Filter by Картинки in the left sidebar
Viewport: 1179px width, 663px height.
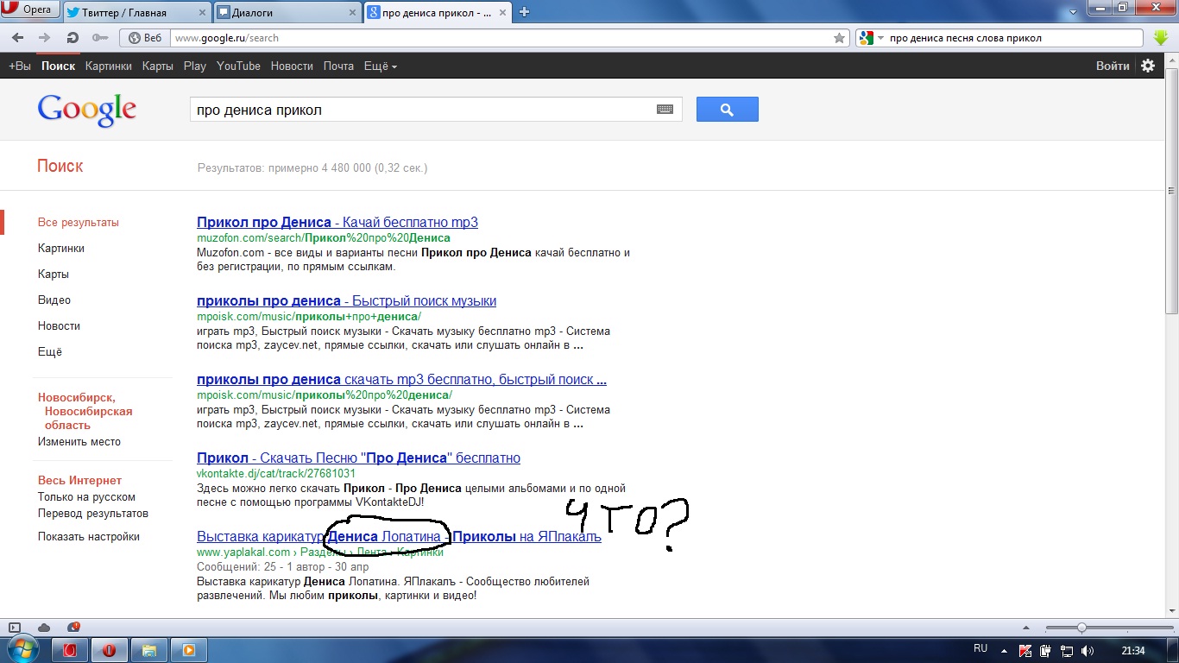coord(61,248)
